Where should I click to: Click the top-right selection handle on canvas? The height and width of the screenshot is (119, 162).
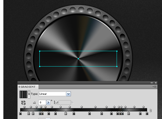pyautogui.click(x=117, y=51)
